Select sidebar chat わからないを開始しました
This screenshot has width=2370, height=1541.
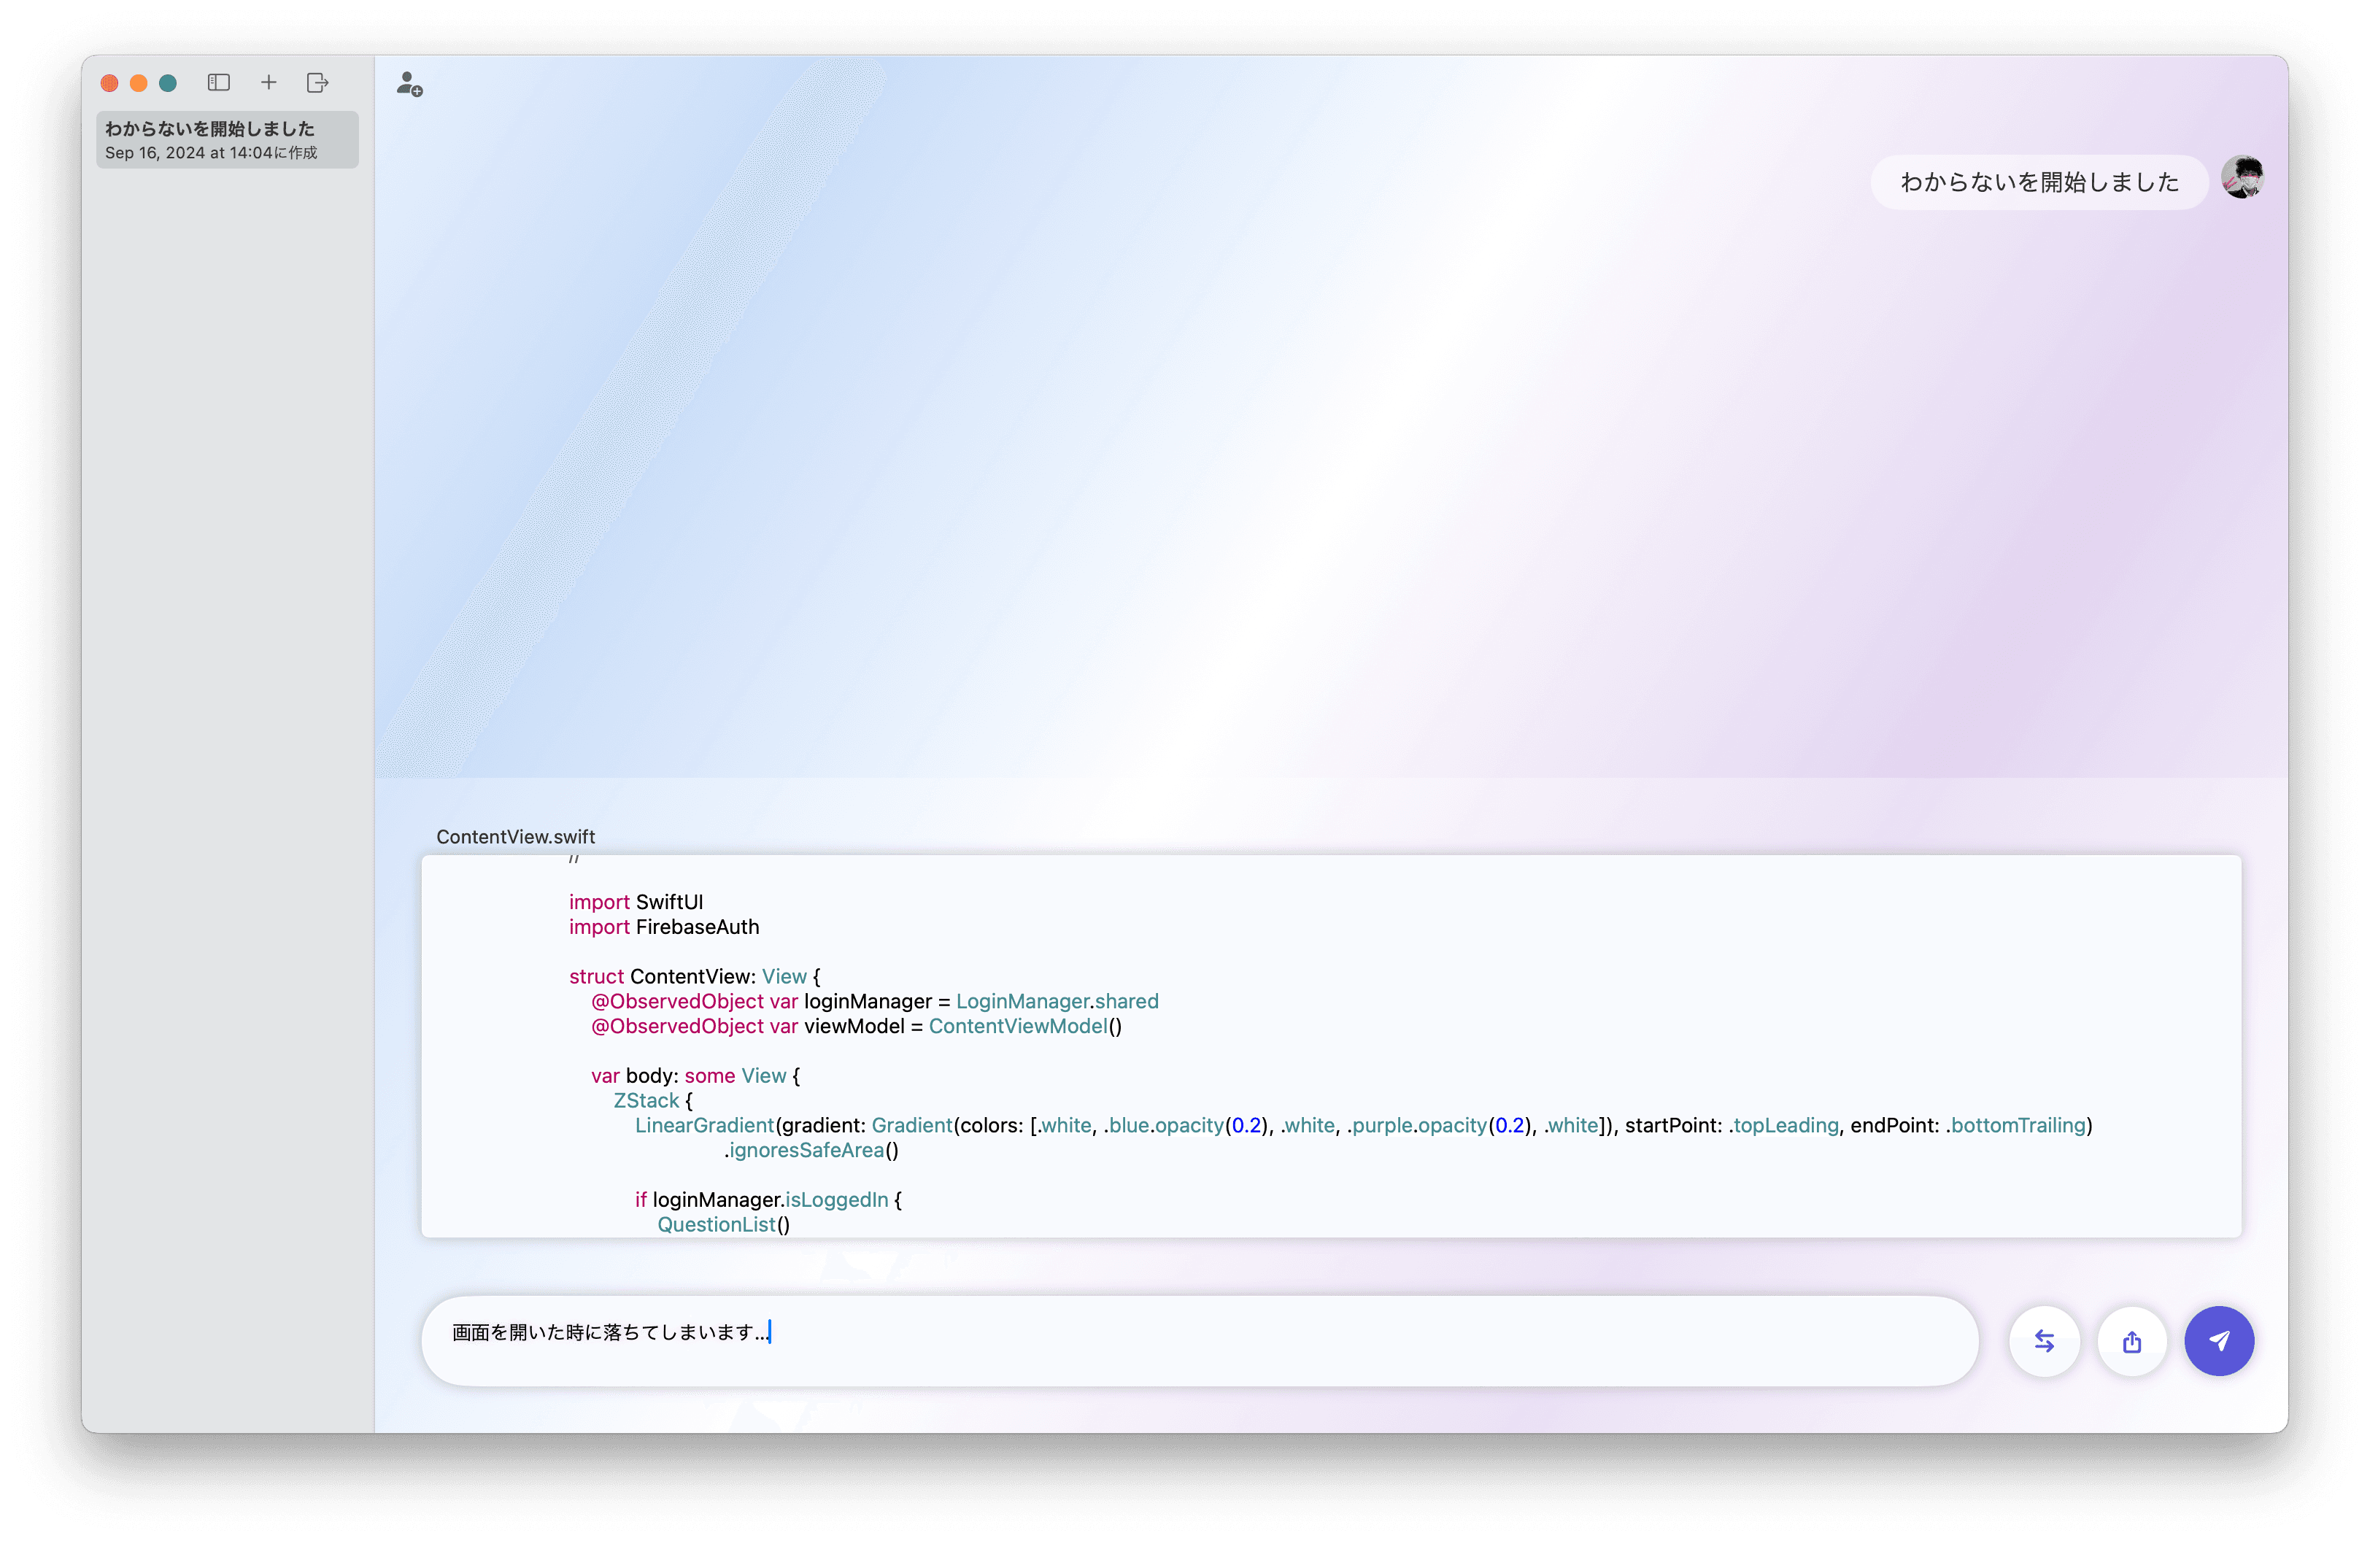(x=227, y=139)
